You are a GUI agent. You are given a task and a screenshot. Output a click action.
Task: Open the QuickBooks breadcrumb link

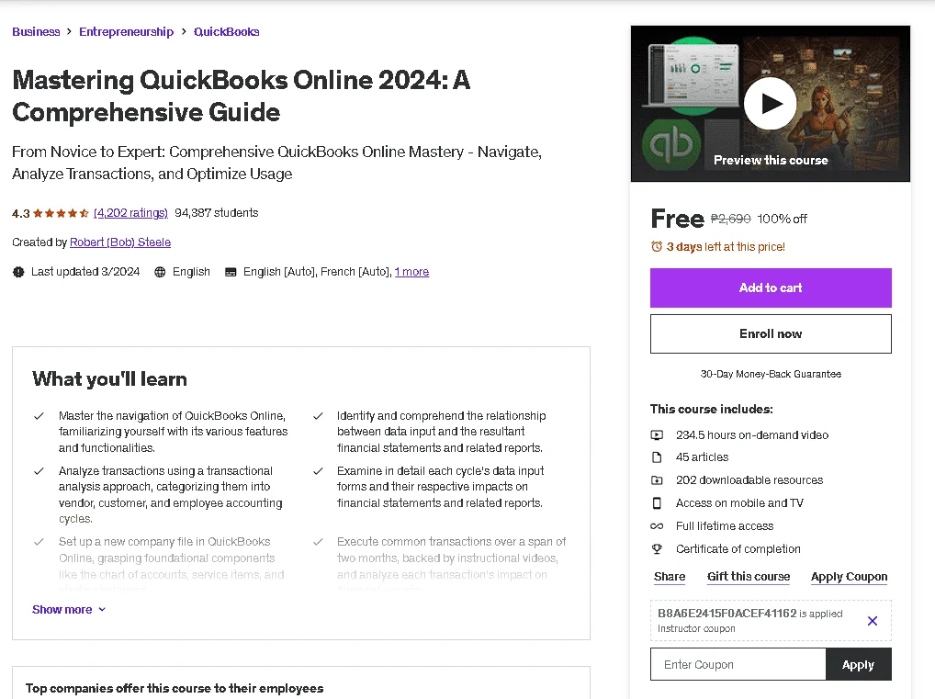point(227,31)
